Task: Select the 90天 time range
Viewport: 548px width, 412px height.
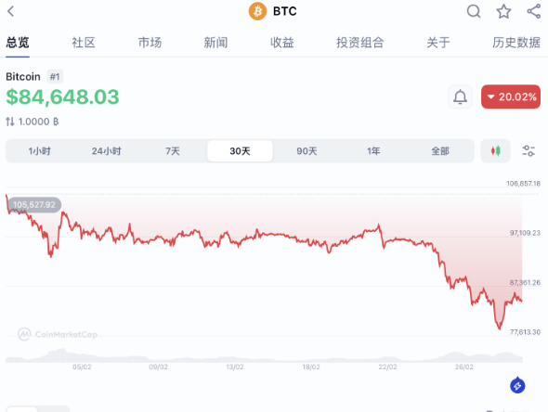Action: (x=307, y=151)
